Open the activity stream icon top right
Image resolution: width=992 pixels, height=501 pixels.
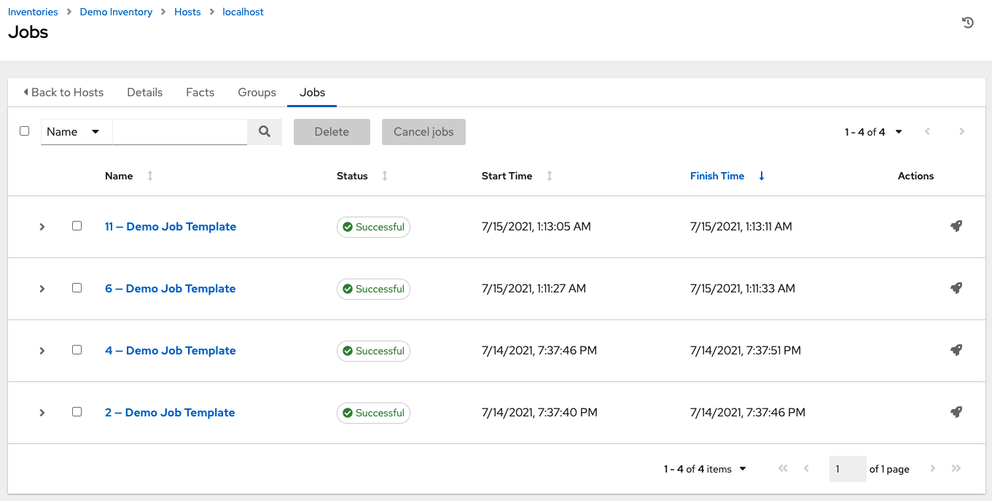click(967, 23)
